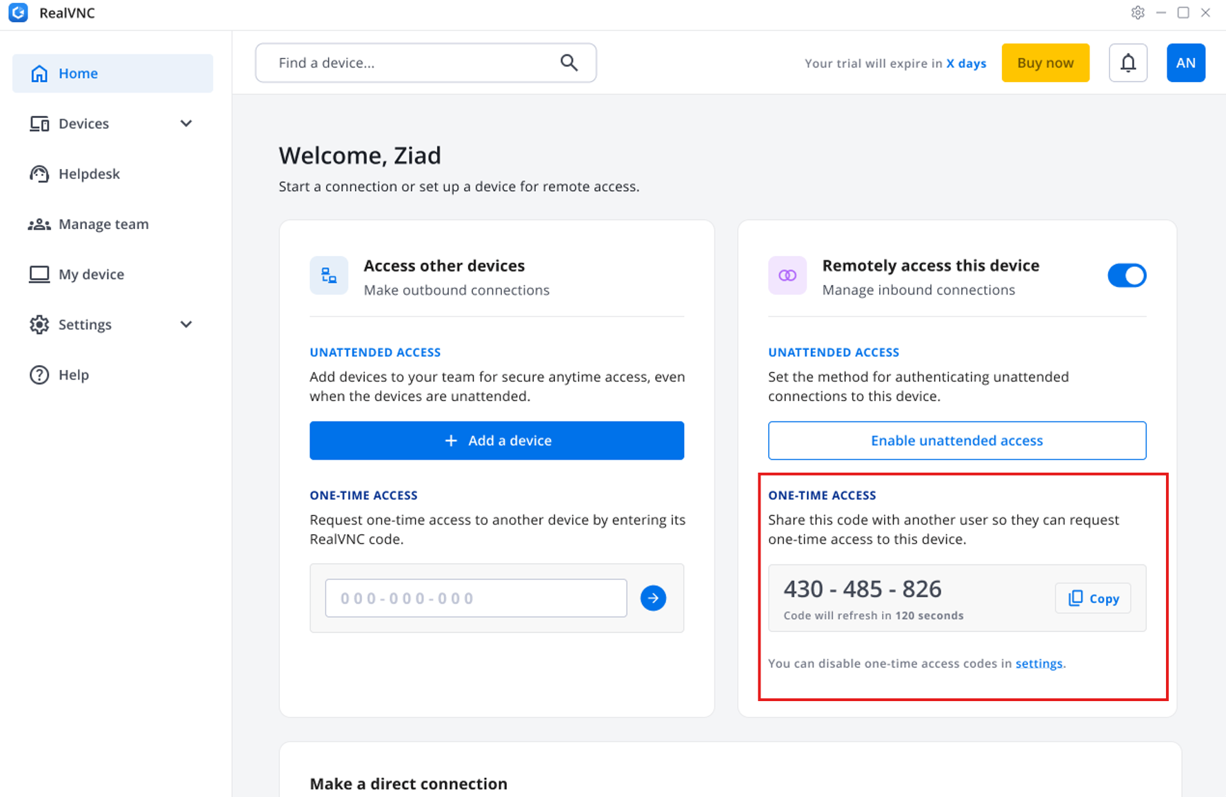Screen dimensions: 1226x797
Task: Open the AN account avatar
Action: (1186, 63)
